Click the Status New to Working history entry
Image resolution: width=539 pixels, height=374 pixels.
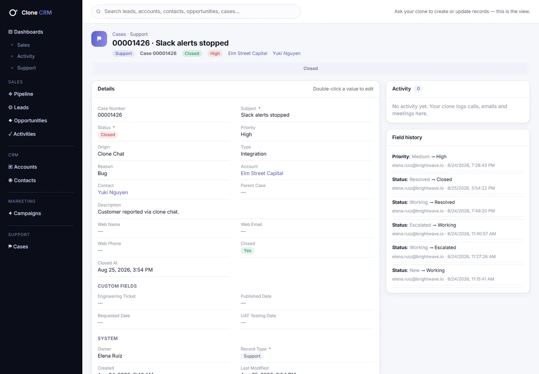point(458,275)
